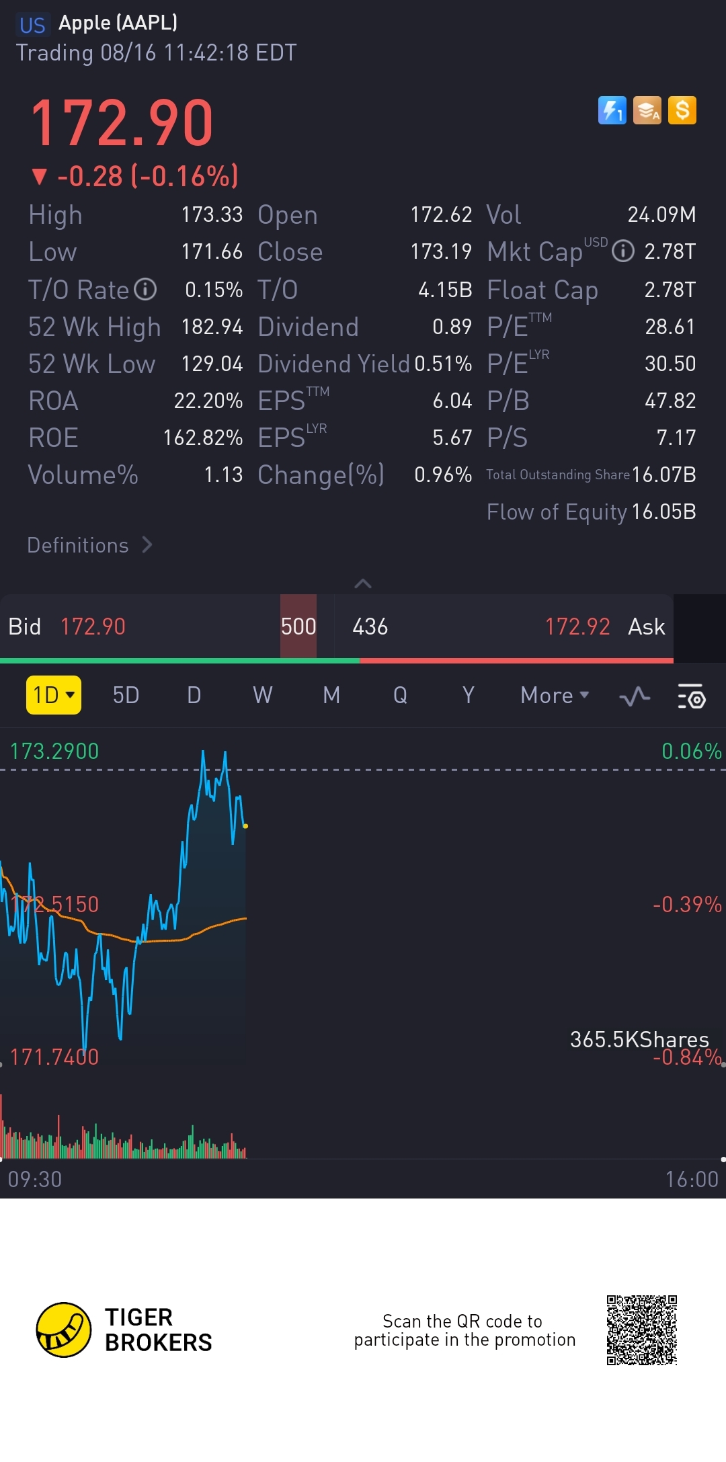The image size is (726, 1462).
Task: Tap the Vol value 24.09M
Action: pyautogui.click(x=661, y=214)
